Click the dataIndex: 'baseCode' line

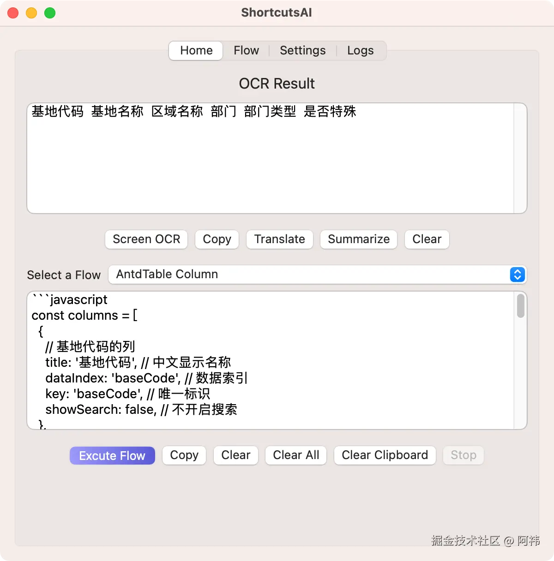(x=146, y=378)
